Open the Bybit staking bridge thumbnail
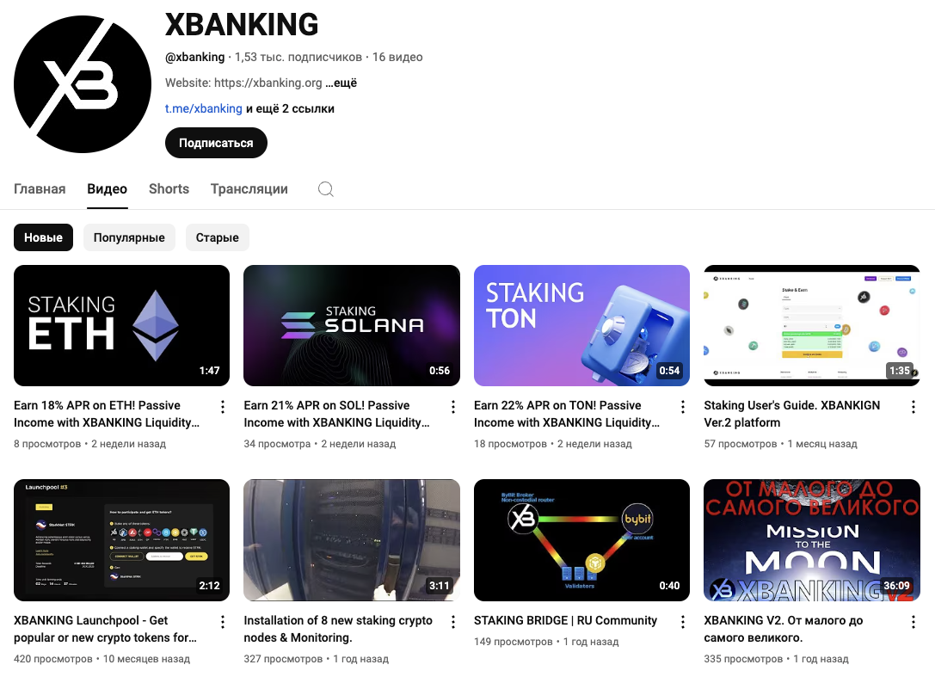This screenshot has height=677, width=935. click(581, 540)
